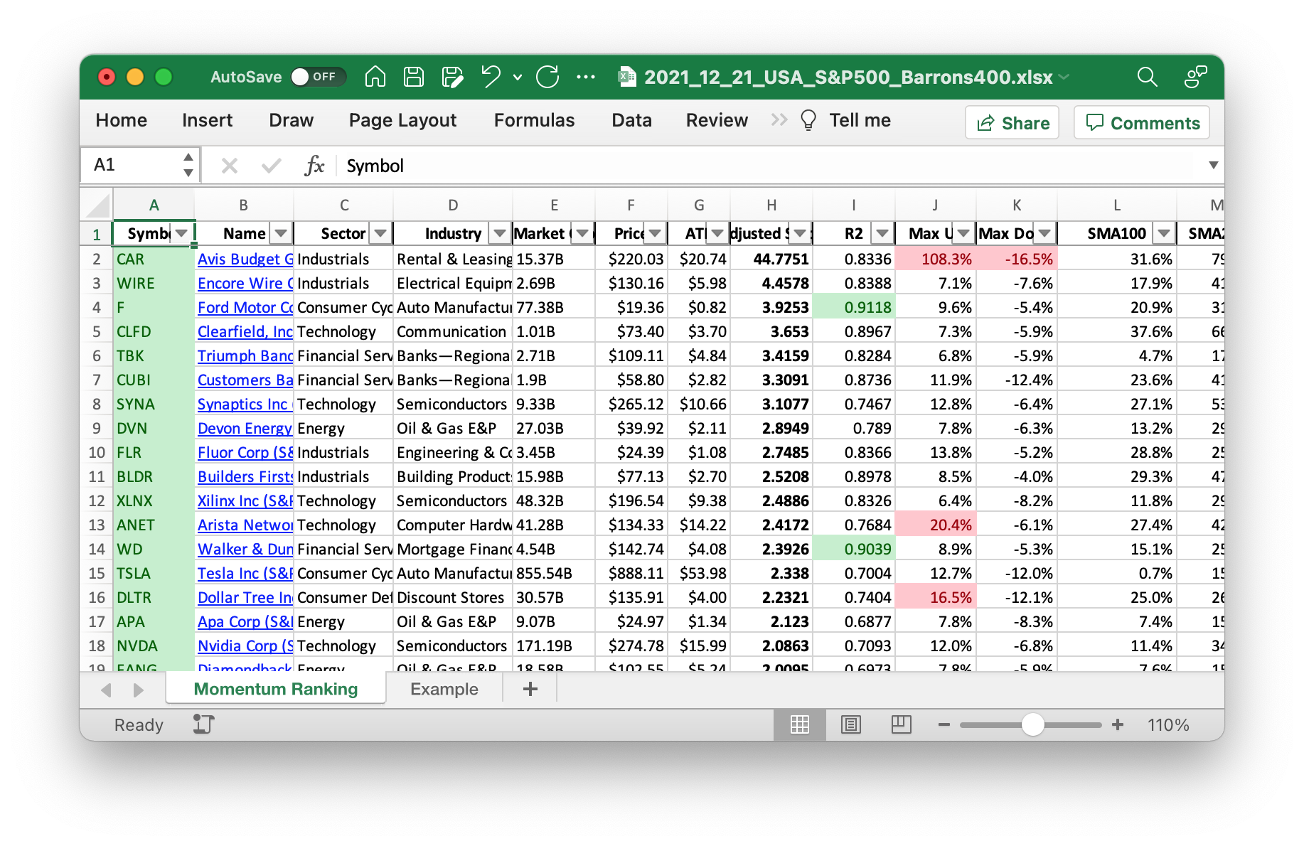Open the Formulas ribbon tab

pos(534,120)
